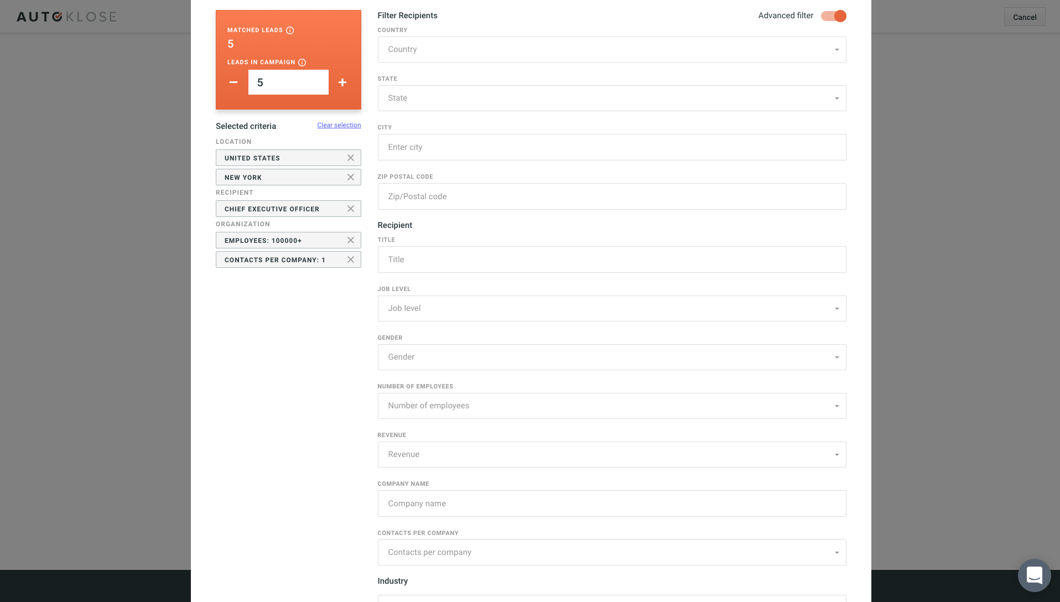Click the Leads in Campaign info icon
Viewport: 1060px width, 602px height.
click(x=302, y=63)
